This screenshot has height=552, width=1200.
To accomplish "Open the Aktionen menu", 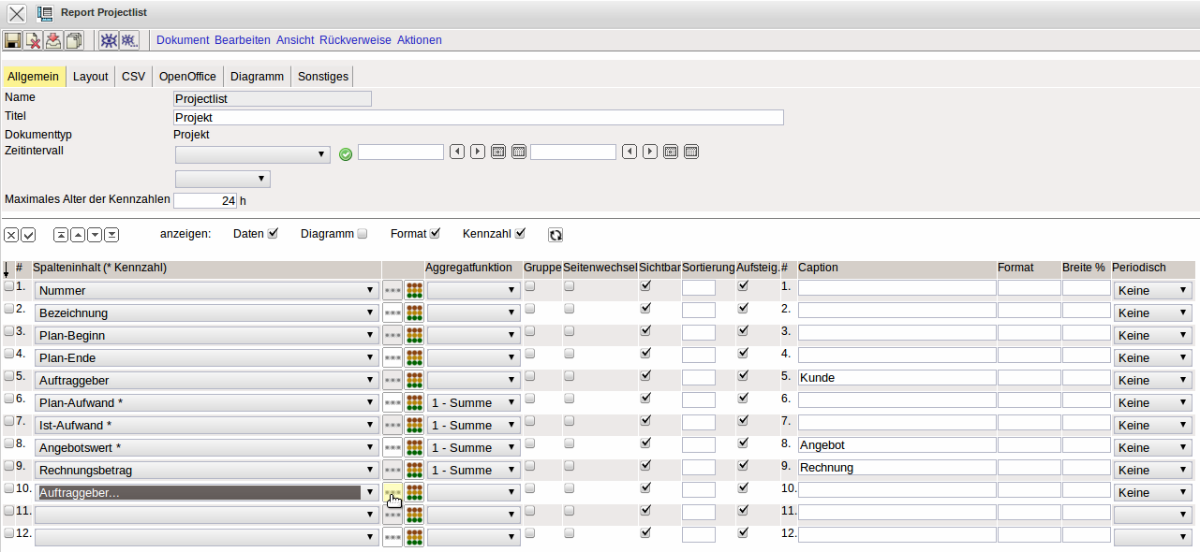I will pos(419,40).
